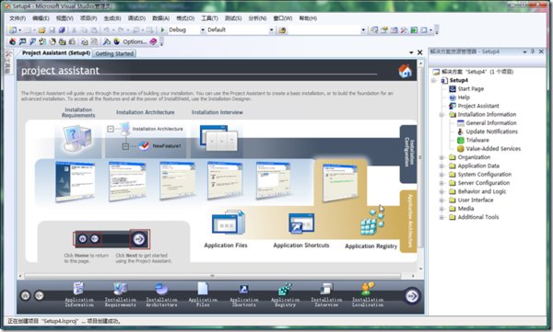Viewport: 553px width, 332px height.
Task: Expand the Organization tree node
Action: pyautogui.click(x=441, y=157)
